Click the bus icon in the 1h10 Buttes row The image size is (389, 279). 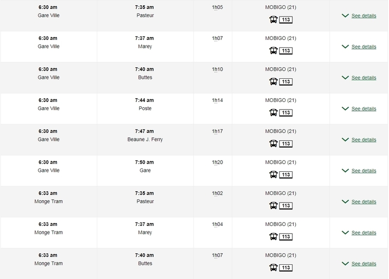[273, 82]
